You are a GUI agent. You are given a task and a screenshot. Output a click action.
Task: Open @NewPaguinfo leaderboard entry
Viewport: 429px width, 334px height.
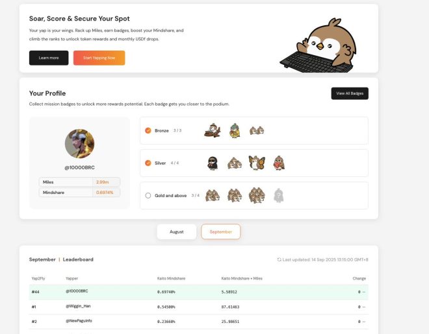(x=199, y=322)
